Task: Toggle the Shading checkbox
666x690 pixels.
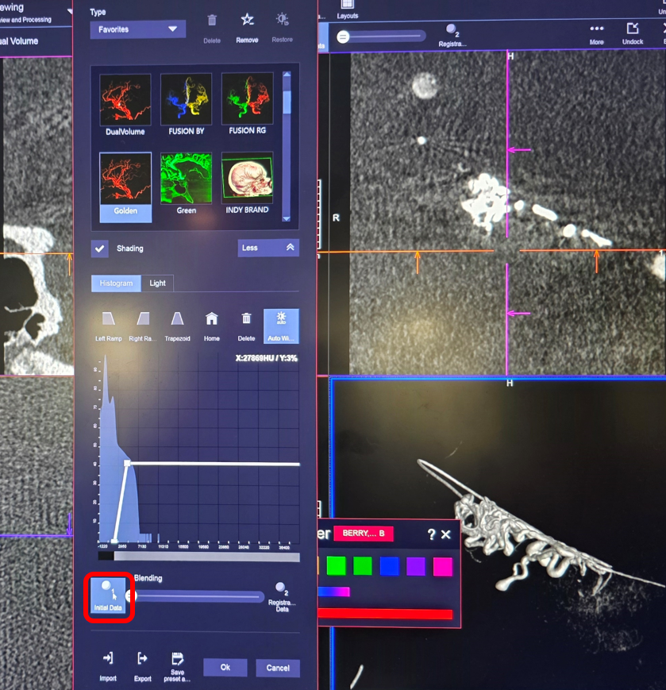Action: point(100,249)
